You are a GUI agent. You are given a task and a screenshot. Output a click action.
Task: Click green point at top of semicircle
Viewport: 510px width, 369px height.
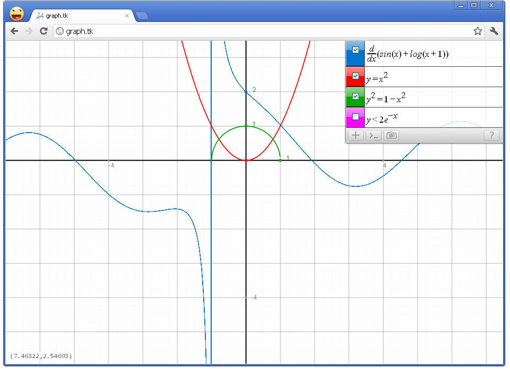click(246, 126)
